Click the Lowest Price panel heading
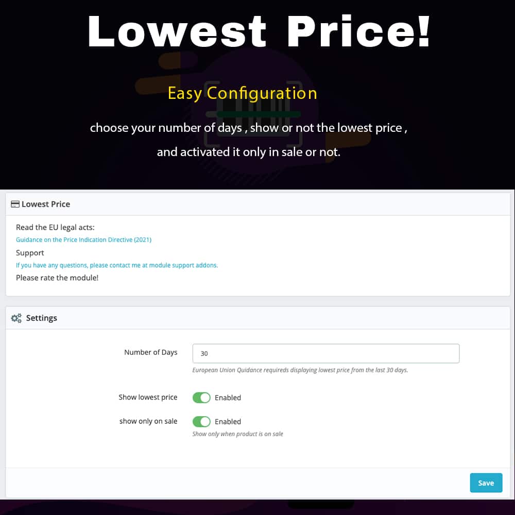This screenshot has height=515, width=515. coord(46,204)
